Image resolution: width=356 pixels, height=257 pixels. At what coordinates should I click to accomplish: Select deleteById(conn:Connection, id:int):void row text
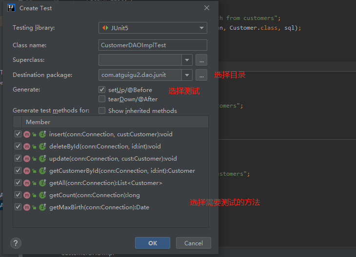pyautogui.click(x=105, y=147)
